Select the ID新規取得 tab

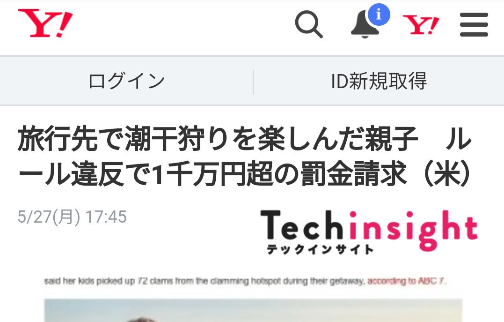point(379,81)
